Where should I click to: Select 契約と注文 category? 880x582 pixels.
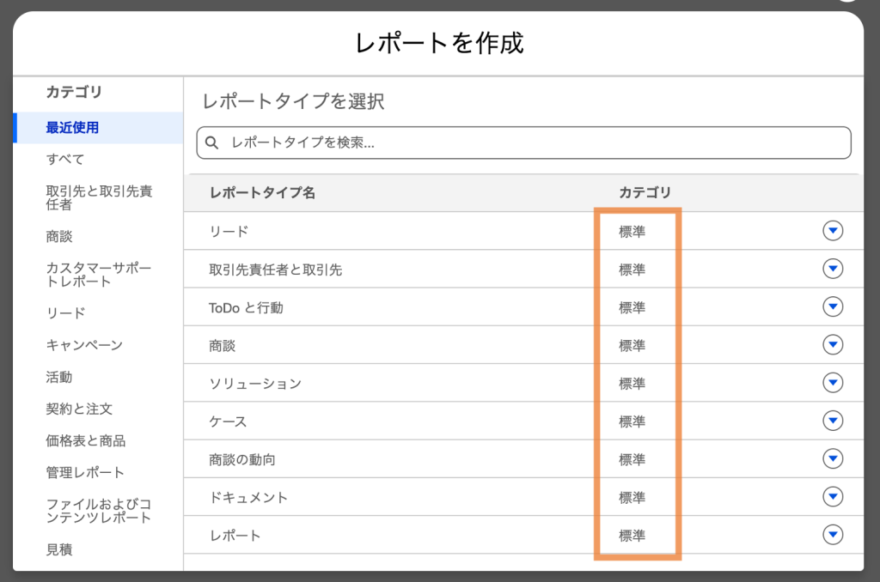79,409
